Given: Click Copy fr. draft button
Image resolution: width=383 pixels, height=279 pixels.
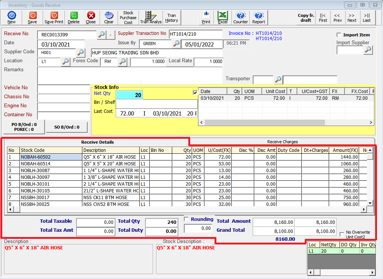Looking at the screenshot, I should pyautogui.click(x=306, y=18).
